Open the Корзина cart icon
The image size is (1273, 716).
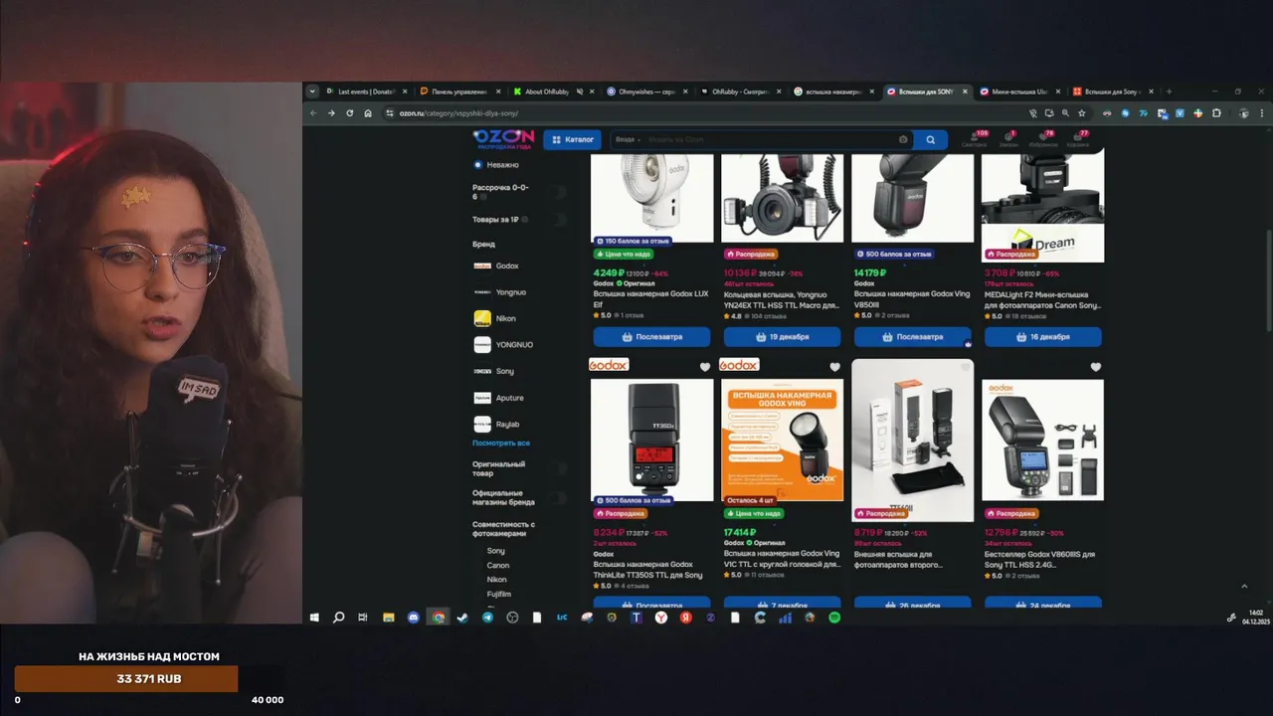(1078, 139)
